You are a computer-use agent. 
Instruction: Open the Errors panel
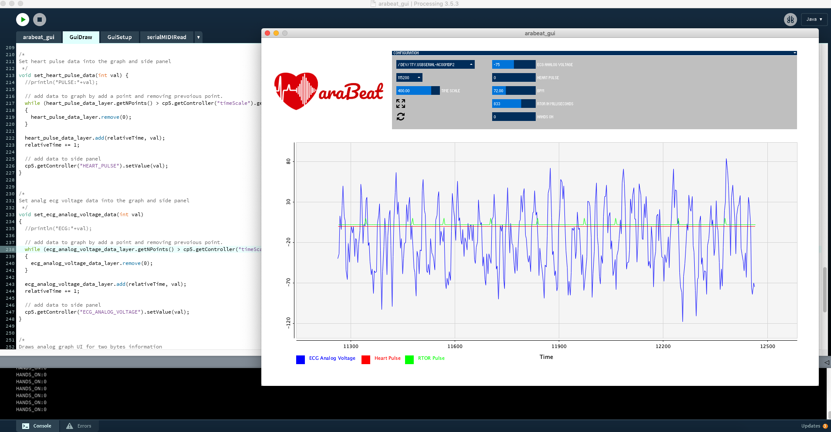coord(79,426)
